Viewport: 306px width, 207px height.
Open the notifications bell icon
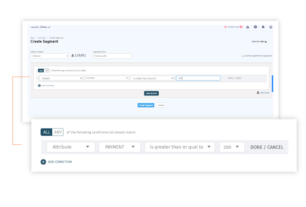(x=263, y=27)
